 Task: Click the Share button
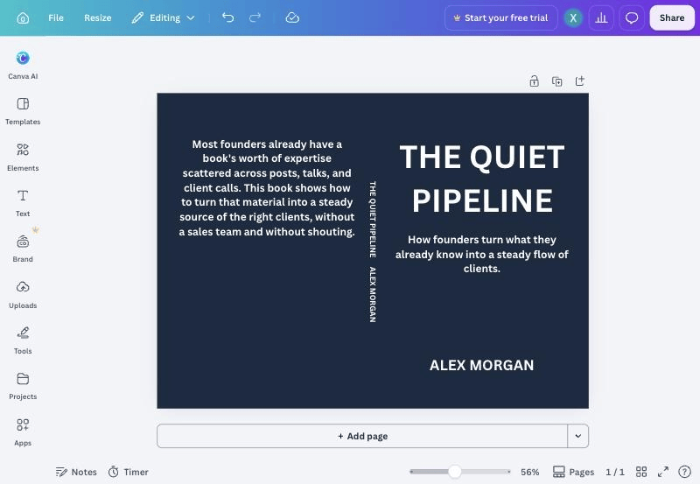(672, 18)
